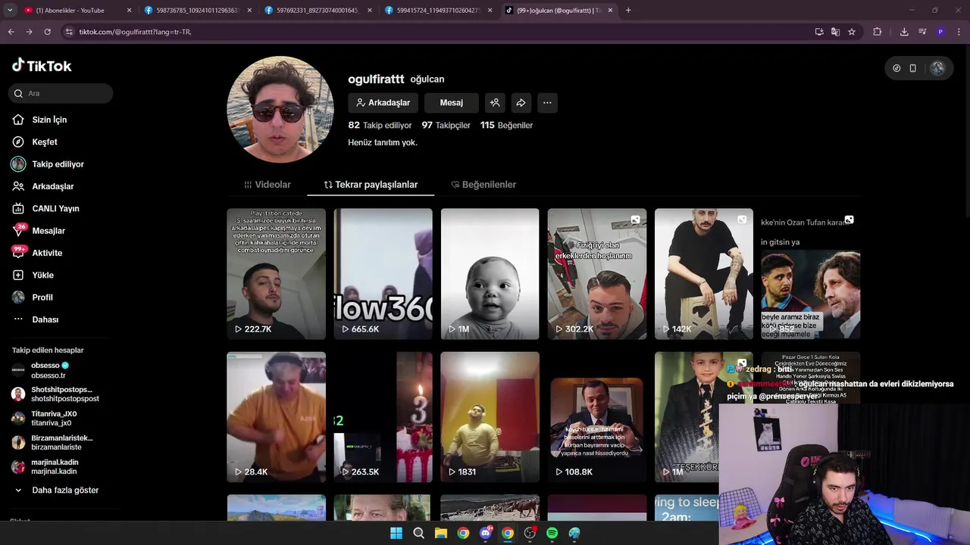The width and height of the screenshot is (970, 545).
Task: Open the 302.2K selfie video
Action: (597, 274)
